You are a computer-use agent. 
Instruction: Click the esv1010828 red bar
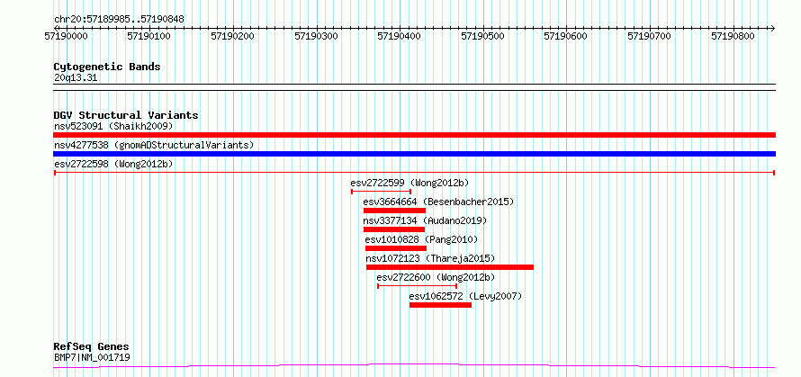[396, 248]
